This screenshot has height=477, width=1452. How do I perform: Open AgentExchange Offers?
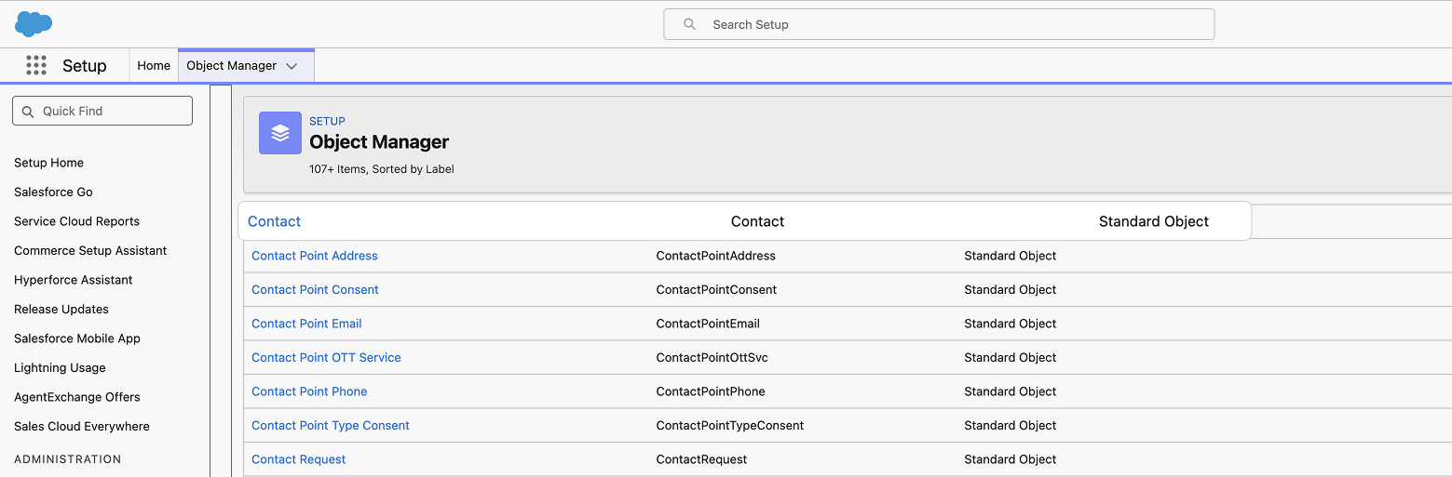tap(77, 397)
